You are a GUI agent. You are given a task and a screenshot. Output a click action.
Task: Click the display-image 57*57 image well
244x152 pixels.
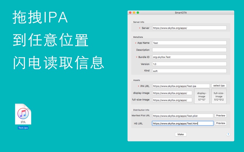pyautogui.click(x=202, y=96)
